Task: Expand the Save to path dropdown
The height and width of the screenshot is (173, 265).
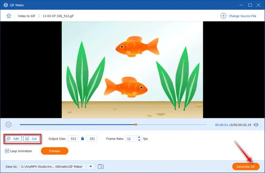Action: pos(91,166)
